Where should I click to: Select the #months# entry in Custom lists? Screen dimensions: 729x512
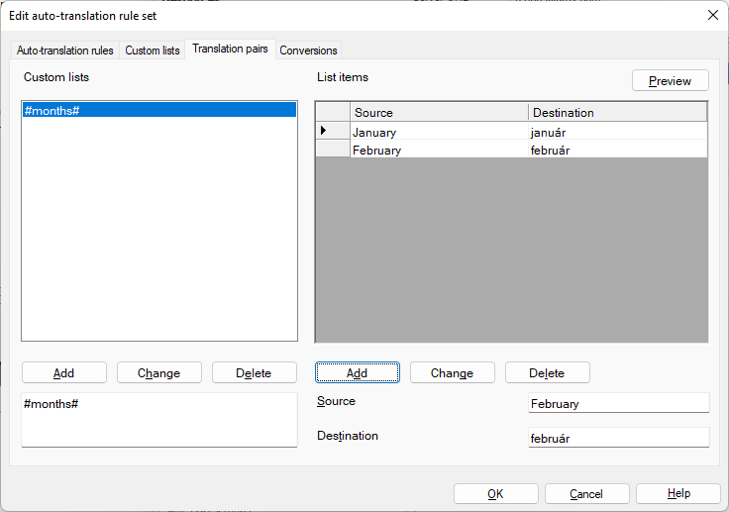coord(158,110)
